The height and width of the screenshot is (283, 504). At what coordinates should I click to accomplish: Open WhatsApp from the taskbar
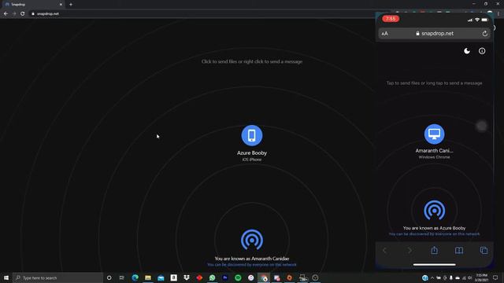(212, 277)
